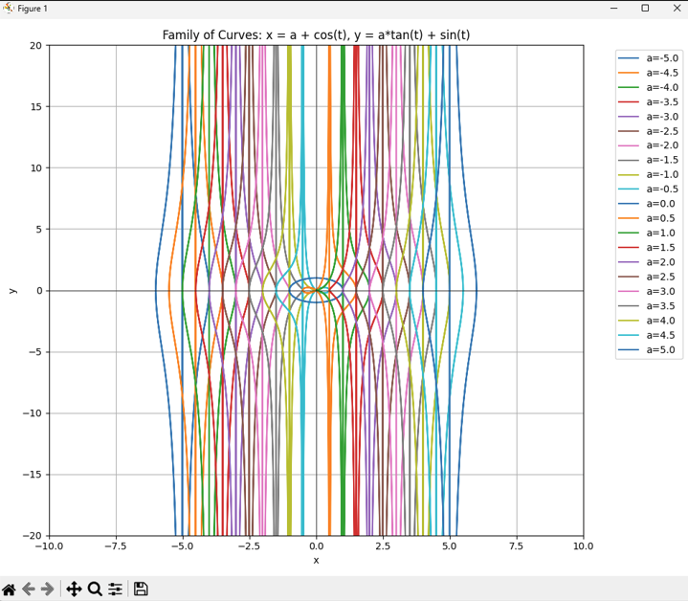The image size is (688, 601).
Task: Click the a=-5.0 legend line swatch
Action: pyautogui.click(x=629, y=58)
